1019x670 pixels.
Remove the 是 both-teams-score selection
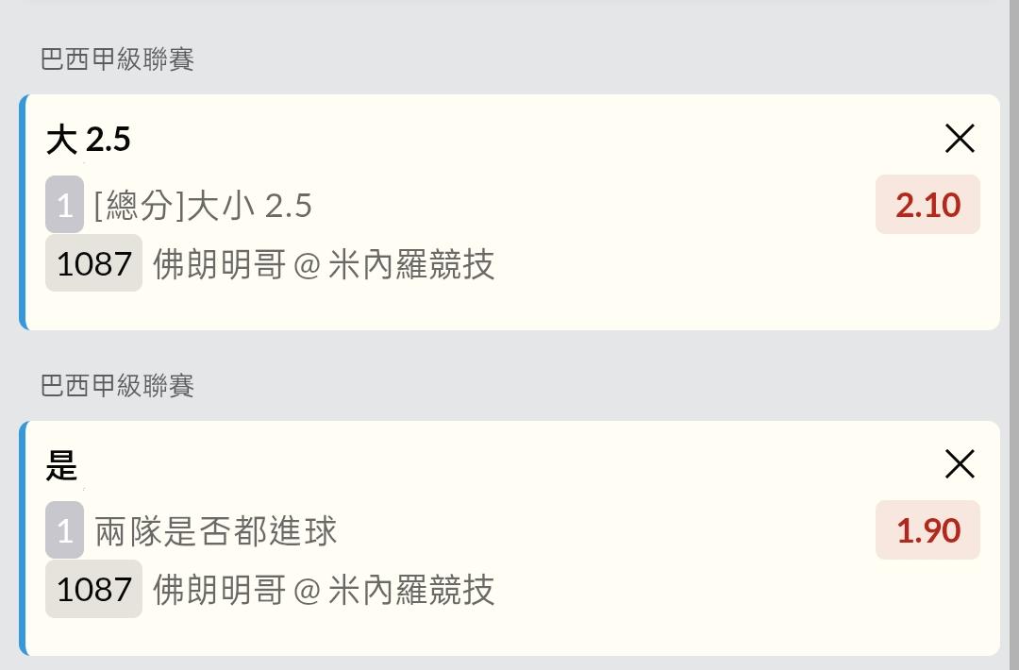point(960,464)
